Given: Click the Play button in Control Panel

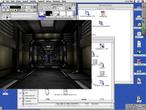Looking at the screenshot, I should click(19, 10).
